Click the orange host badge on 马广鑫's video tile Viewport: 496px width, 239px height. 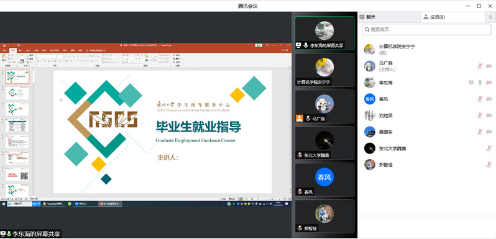(x=299, y=118)
